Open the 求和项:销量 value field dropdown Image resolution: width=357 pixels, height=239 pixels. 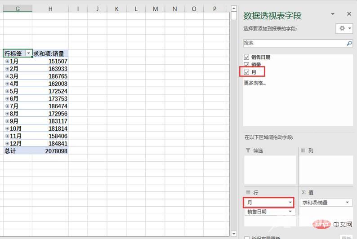(x=348, y=203)
